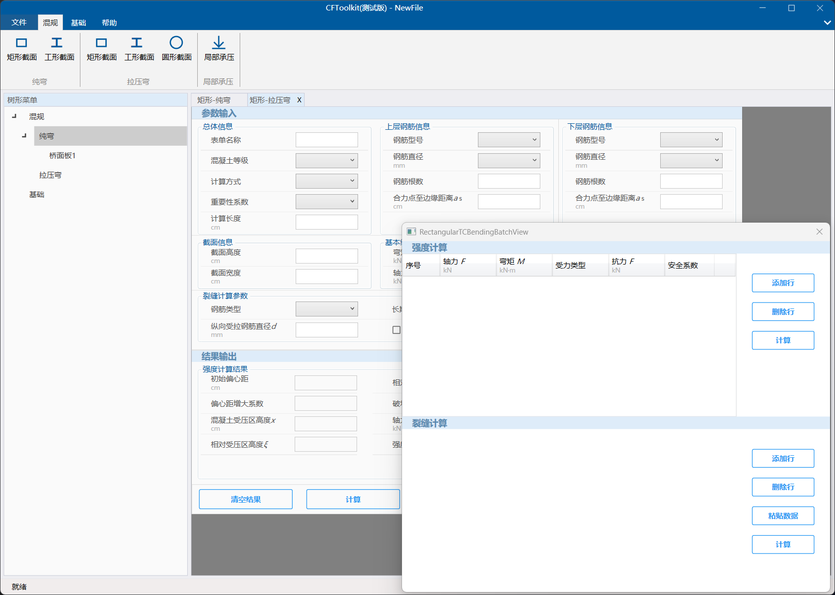Viewport: 835px width, 595px height.
Task: Click the 表单名称 input field
Action: (x=327, y=140)
